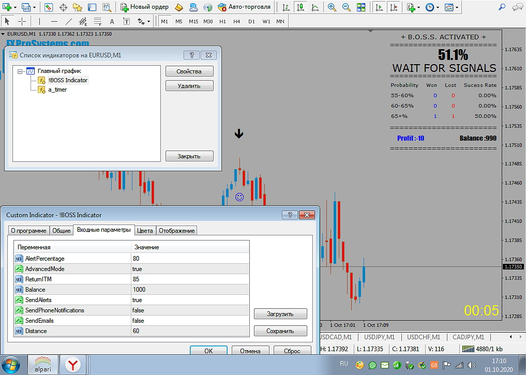Toggle chart Auto Scroll
The width and height of the screenshot is (526, 375).
pos(379,7)
